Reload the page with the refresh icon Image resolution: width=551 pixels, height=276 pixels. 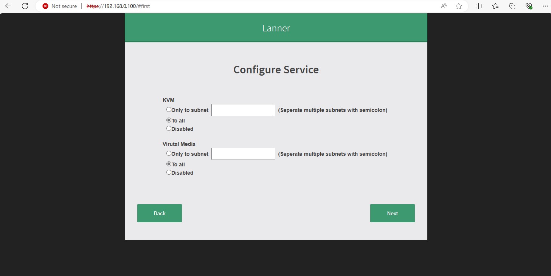25,6
